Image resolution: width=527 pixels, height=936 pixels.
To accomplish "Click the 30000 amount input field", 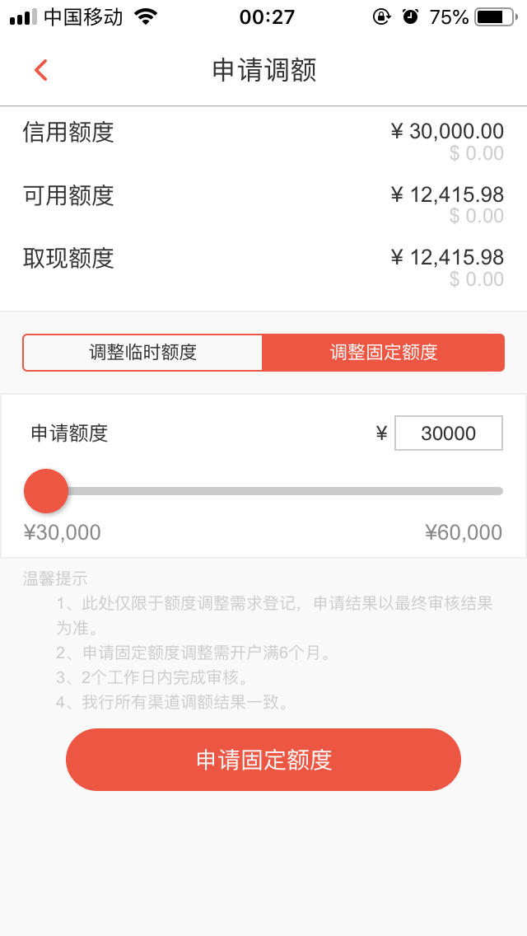I will [x=449, y=433].
